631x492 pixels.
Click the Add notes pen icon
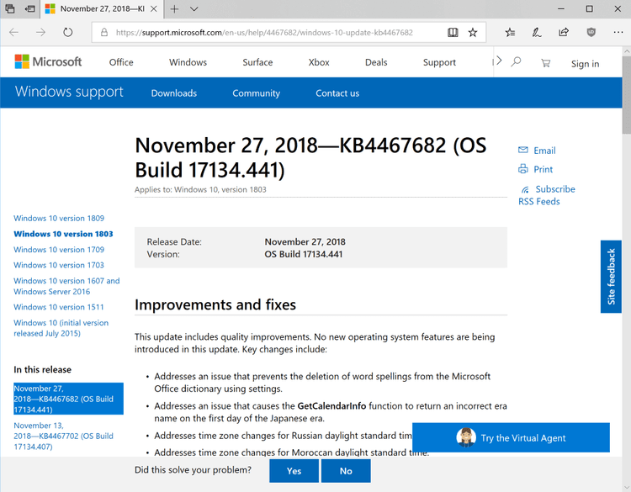click(x=537, y=32)
